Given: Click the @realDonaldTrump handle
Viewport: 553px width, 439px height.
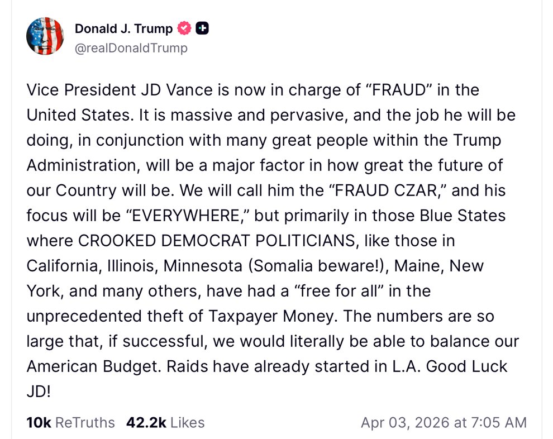Looking at the screenshot, I should (131, 48).
